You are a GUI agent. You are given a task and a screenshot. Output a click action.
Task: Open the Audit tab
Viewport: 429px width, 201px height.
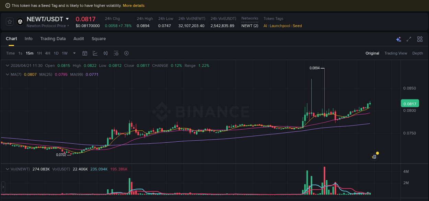click(x=79, y=39)
